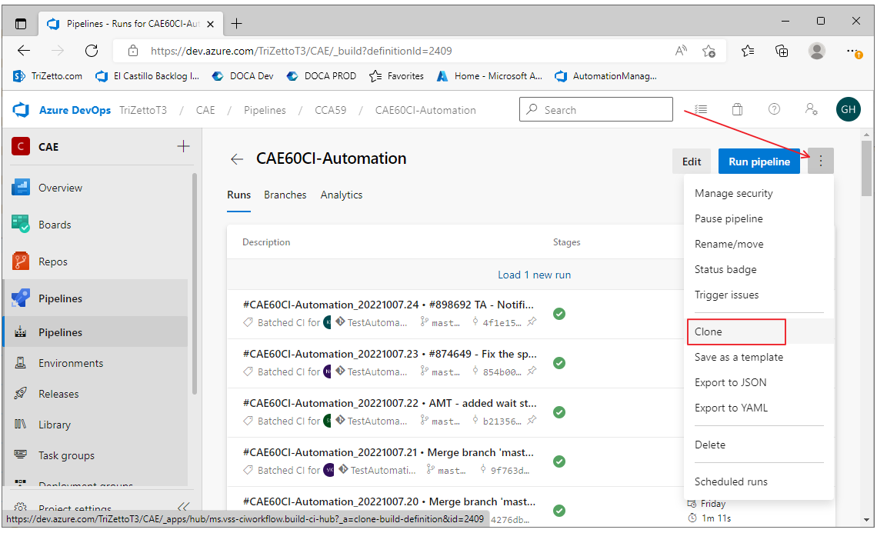Click the browser back arrow
The height and width of the screenshot is (533, 877).
pos(24,51)
